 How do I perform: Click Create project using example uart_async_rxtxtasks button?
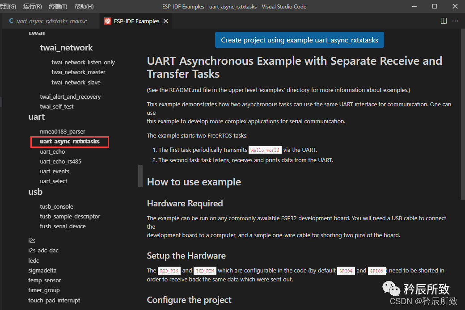(x=300, y=40)
